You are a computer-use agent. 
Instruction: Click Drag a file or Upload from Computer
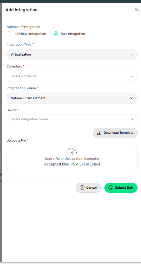pyautogui.click(x=72, y=159)
